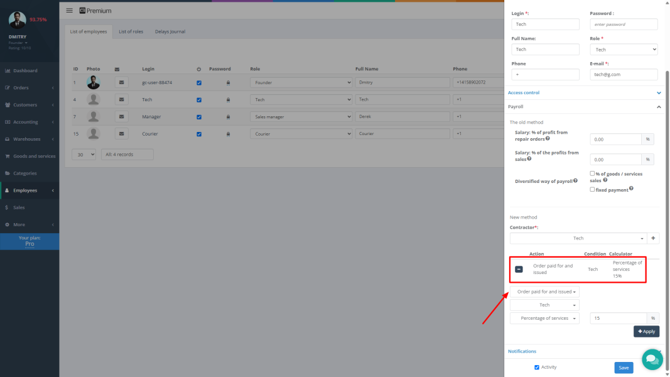
Task: Click the envelope icon for Courier employee
Action: tap(122, 134)
